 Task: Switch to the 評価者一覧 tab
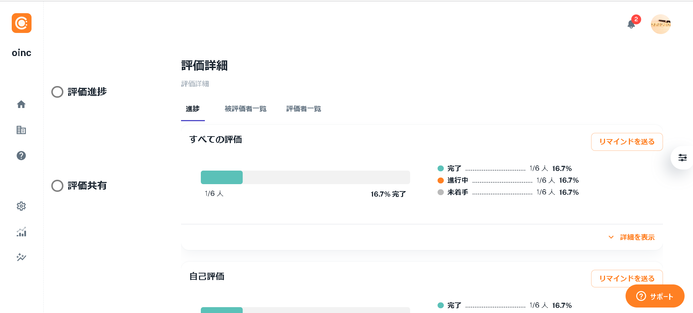(x=303, y=109)
